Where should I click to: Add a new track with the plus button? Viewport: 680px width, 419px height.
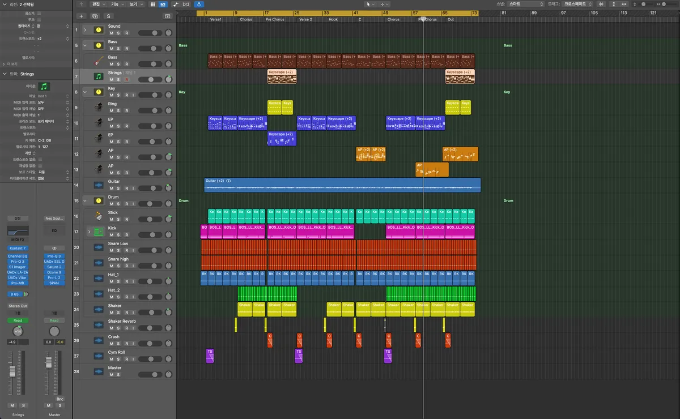pos(81,16)
